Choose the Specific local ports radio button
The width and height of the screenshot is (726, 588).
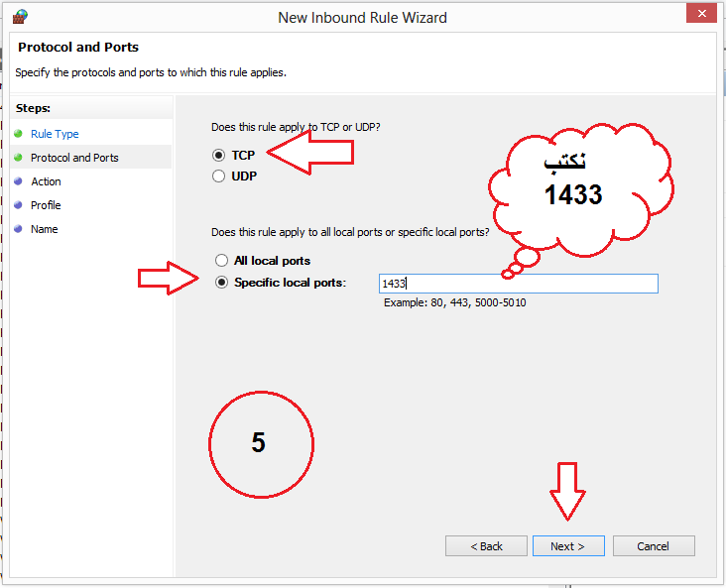(x=221, y=283)
